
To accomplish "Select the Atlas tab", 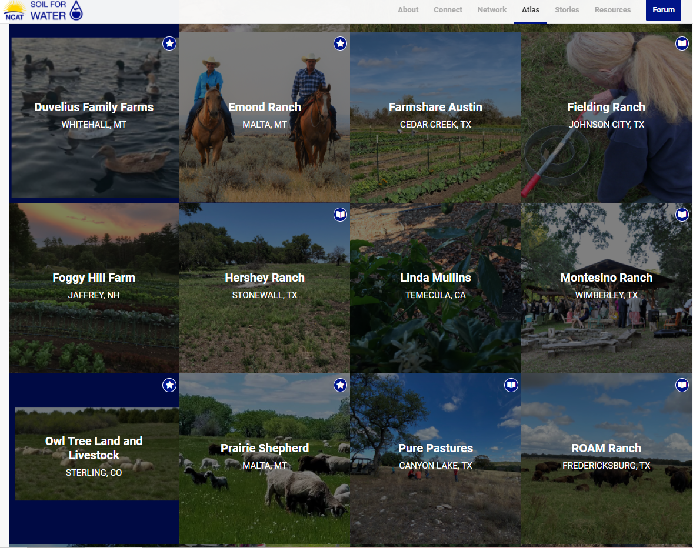I will [531, 10].
